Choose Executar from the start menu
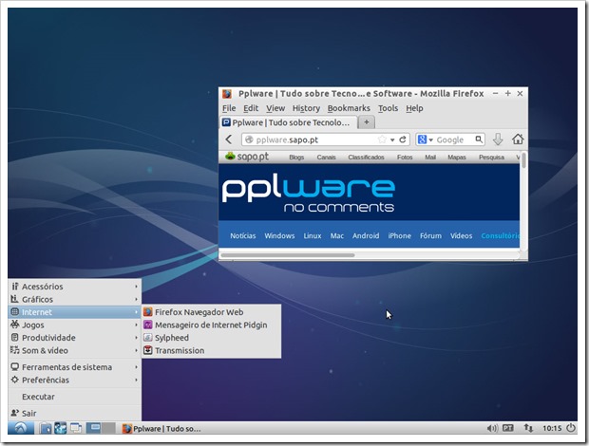 coord(74,397)
